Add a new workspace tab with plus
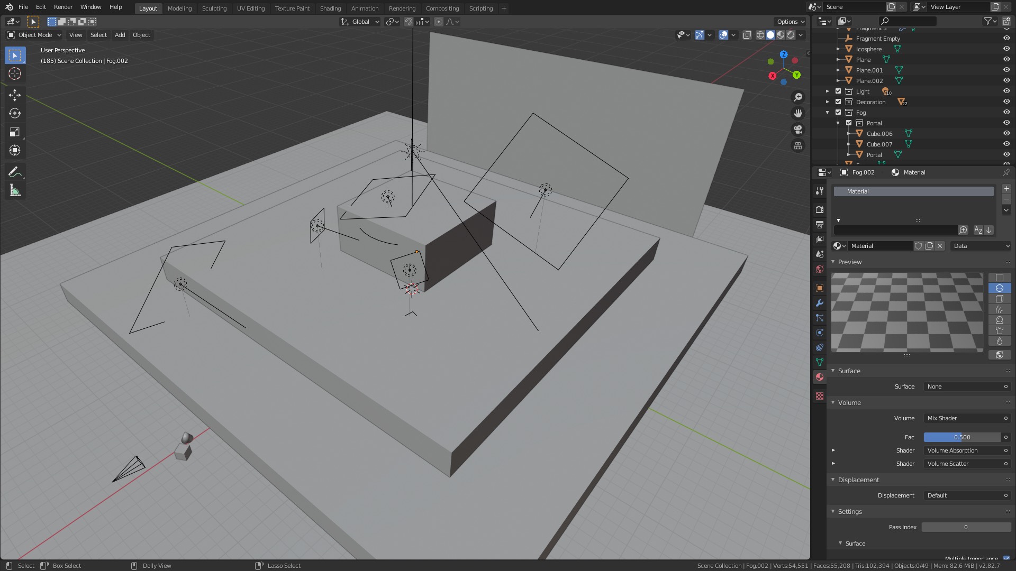 pos(504,8)
